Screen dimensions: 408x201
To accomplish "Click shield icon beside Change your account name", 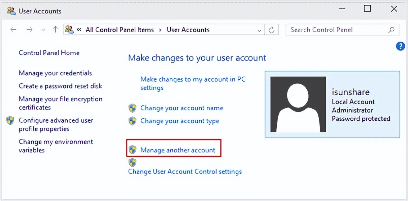I will pos(133,108).
